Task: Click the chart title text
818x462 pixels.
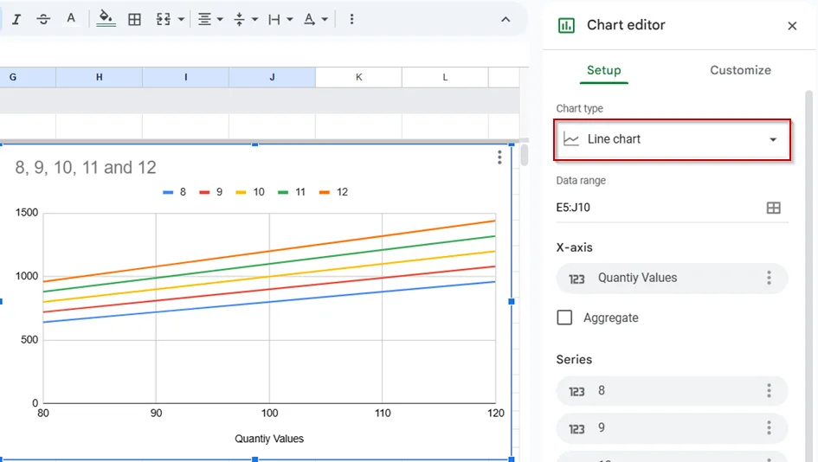Action: [86, 167]
